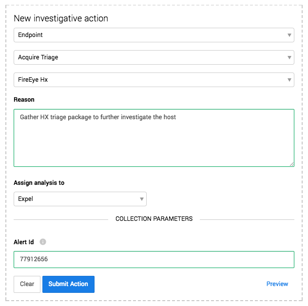Click the New investigative action title
308x306 pixels.
(61, 18)
